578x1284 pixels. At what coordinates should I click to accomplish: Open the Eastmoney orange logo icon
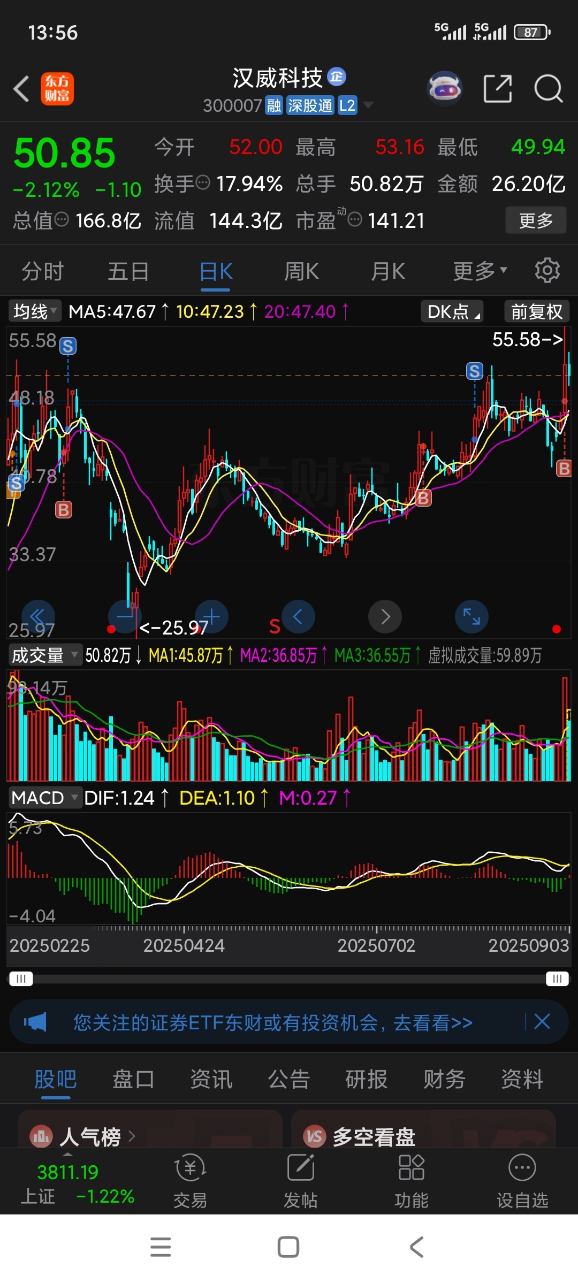[57, 89]
